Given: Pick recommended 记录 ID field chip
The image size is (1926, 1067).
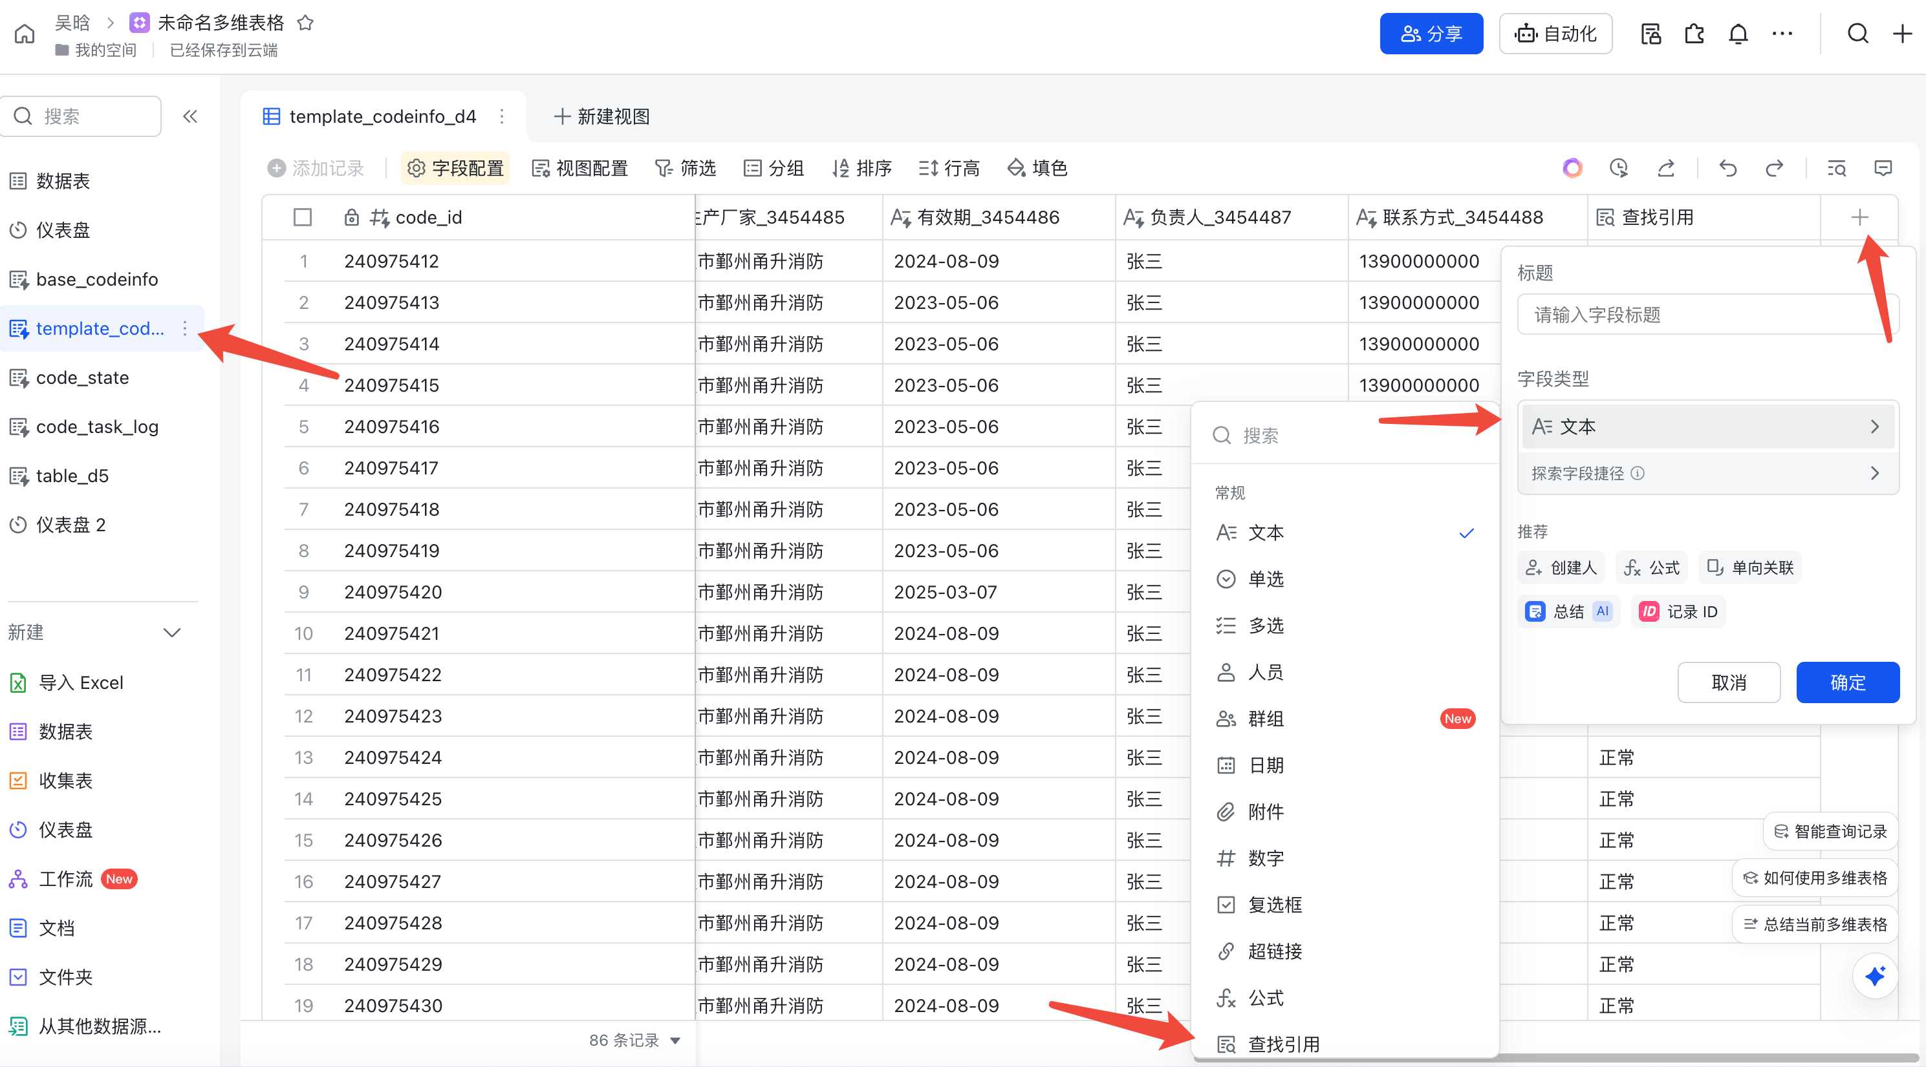Looking at the screenshot, I should pyautogui.click(x=1678, y=612).
